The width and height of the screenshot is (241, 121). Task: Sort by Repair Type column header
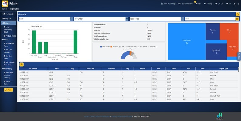pyautogui.click(x=224, y=69)
